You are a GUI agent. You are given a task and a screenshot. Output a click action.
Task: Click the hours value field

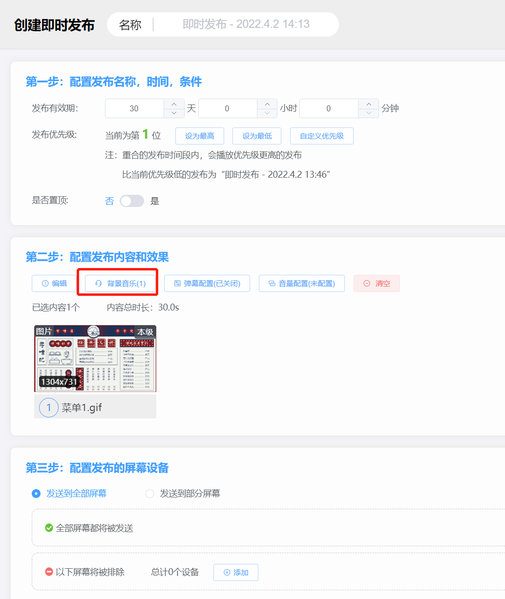click(x=227, y=108)
